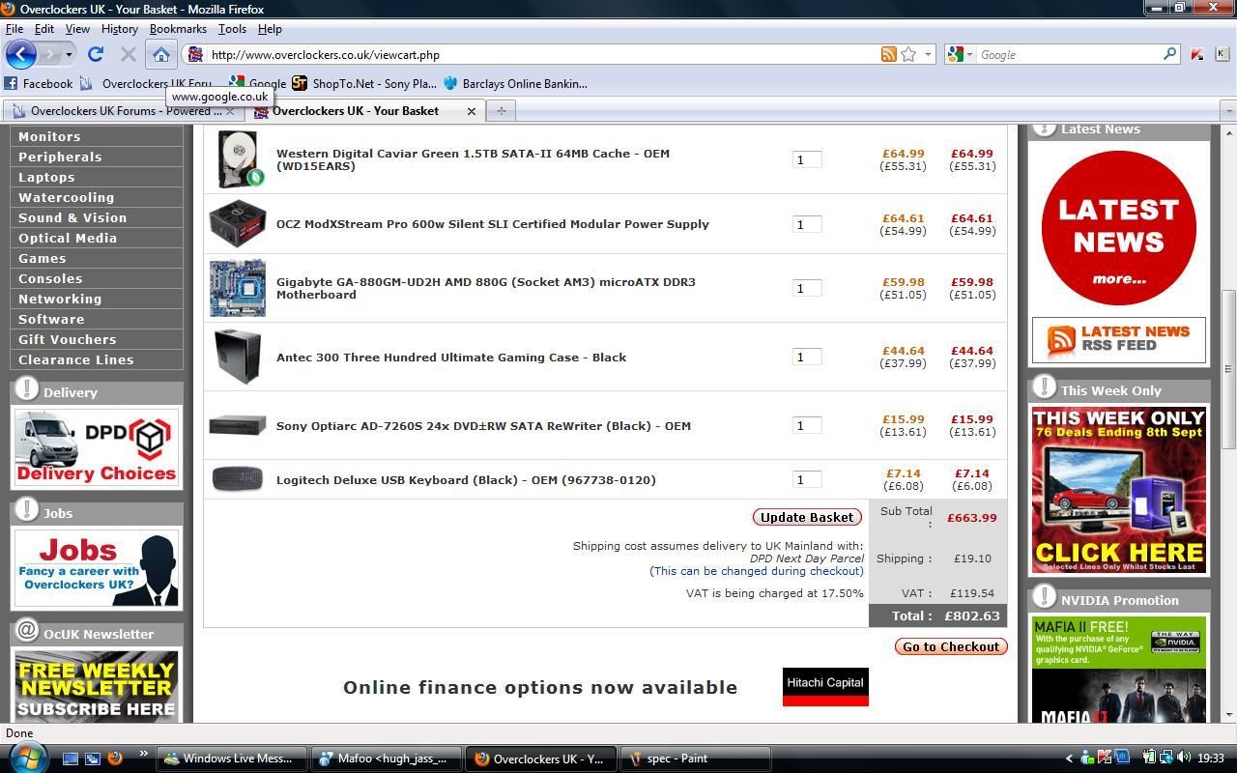Click the Sony Optiarc DVD ReWriter link

coord(483,425)
